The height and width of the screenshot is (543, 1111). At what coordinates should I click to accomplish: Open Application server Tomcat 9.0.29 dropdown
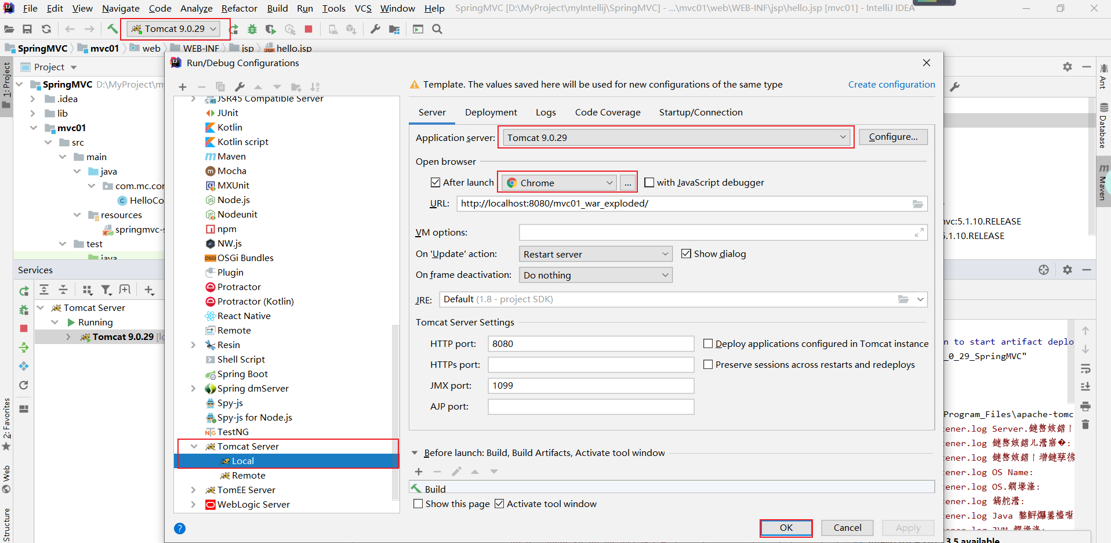coord(676,137)
